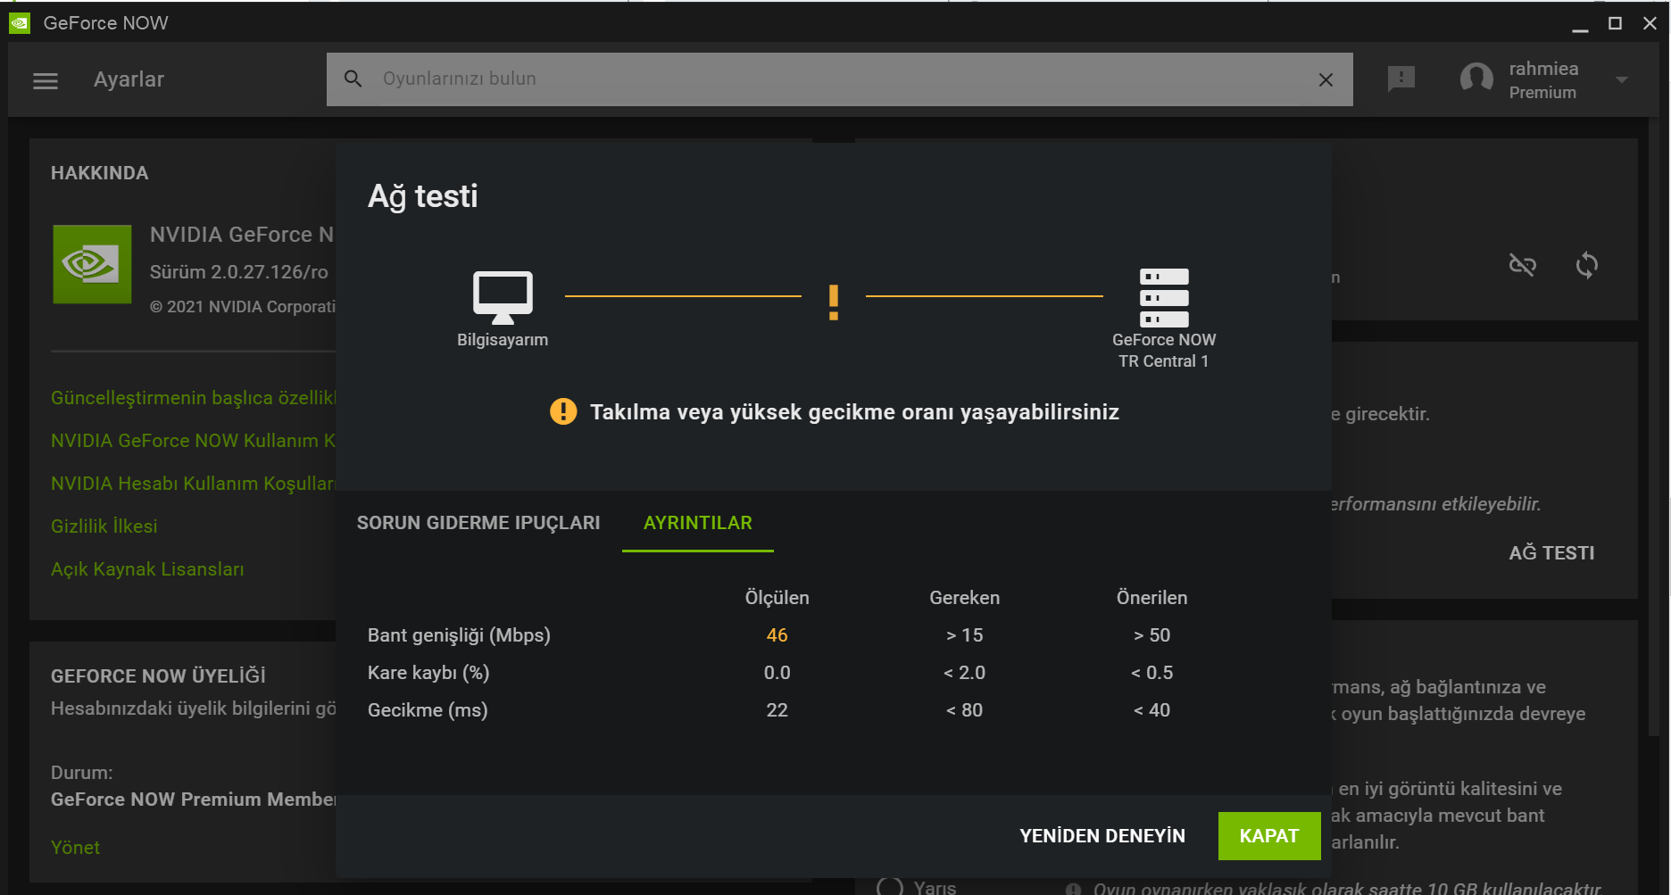1671x895 pixels.
Task: Select the Ayrıntılar tab
Action: click(x=698, y=523)
